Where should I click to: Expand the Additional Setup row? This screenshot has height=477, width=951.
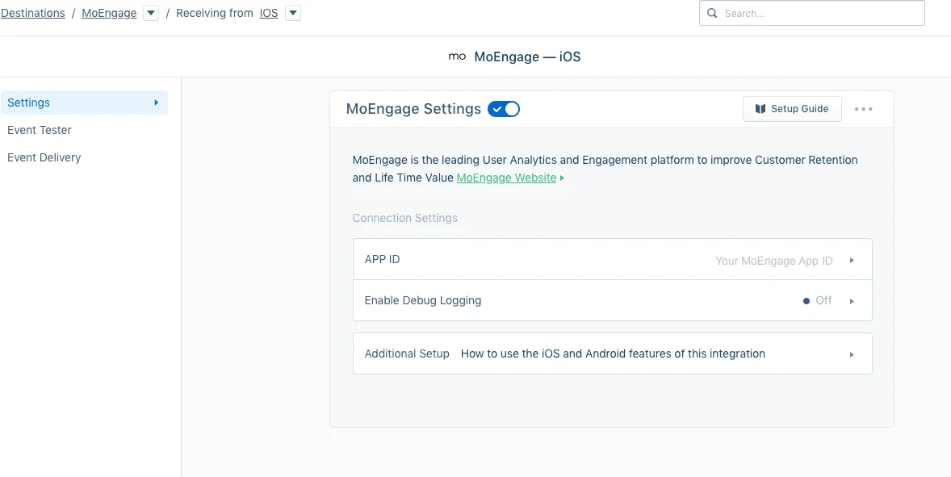click(613, 354)
